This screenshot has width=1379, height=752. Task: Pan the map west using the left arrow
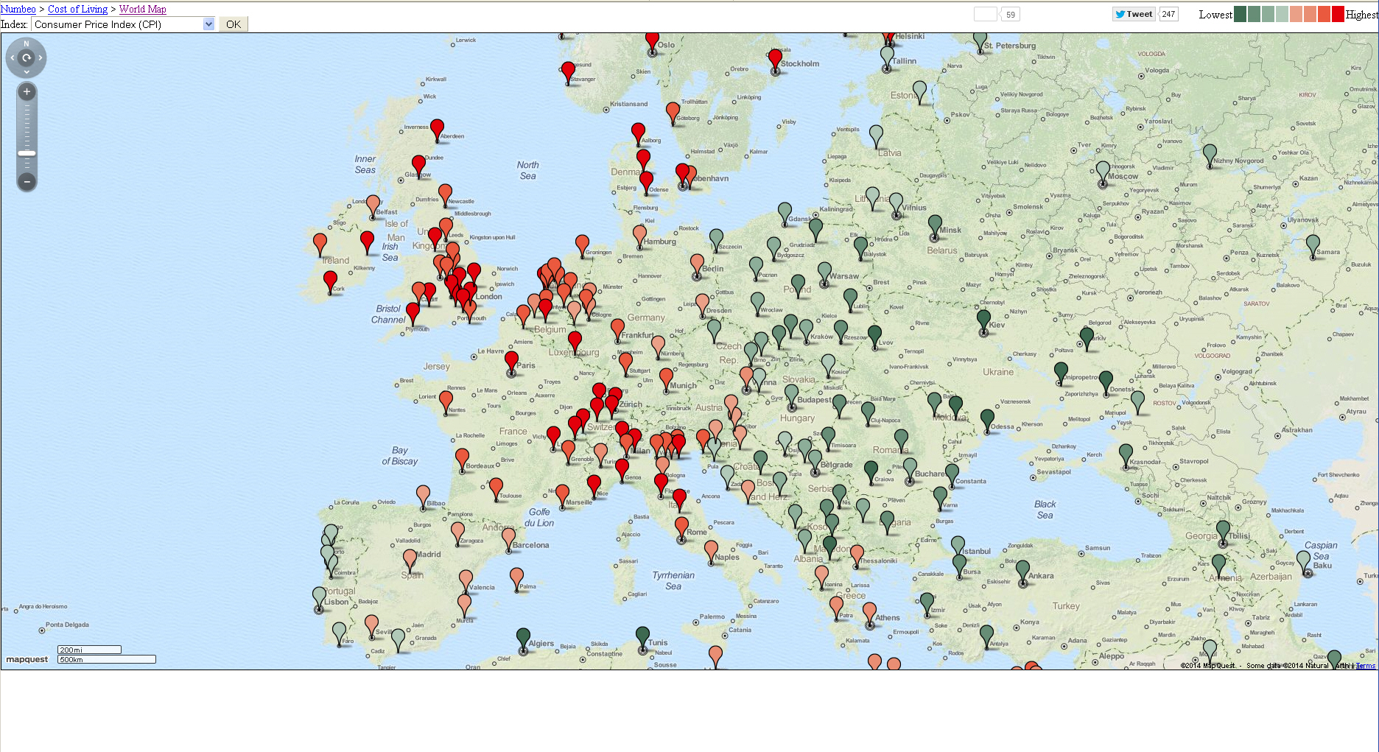[x=12, y=57]
